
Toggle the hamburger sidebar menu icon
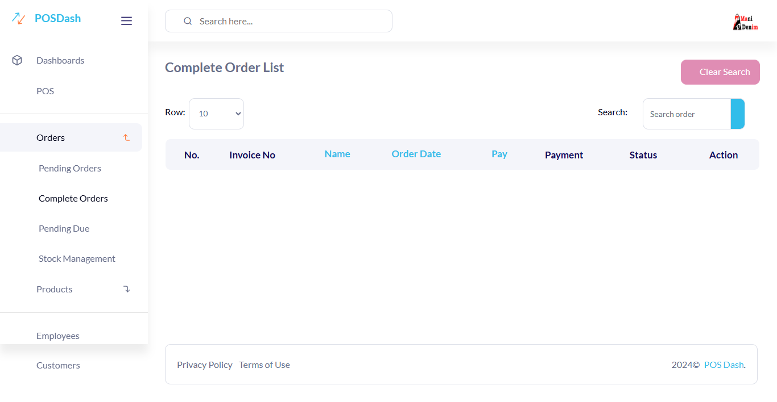(126, 21)
